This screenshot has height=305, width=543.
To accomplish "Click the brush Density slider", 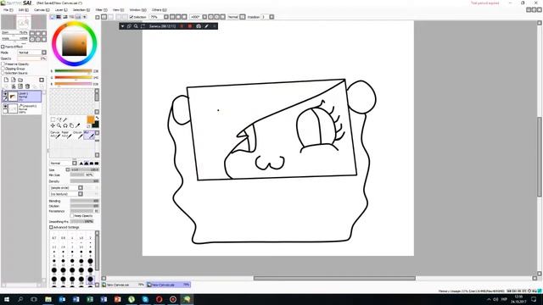I will pyautogui.click(x=85, y=181).
